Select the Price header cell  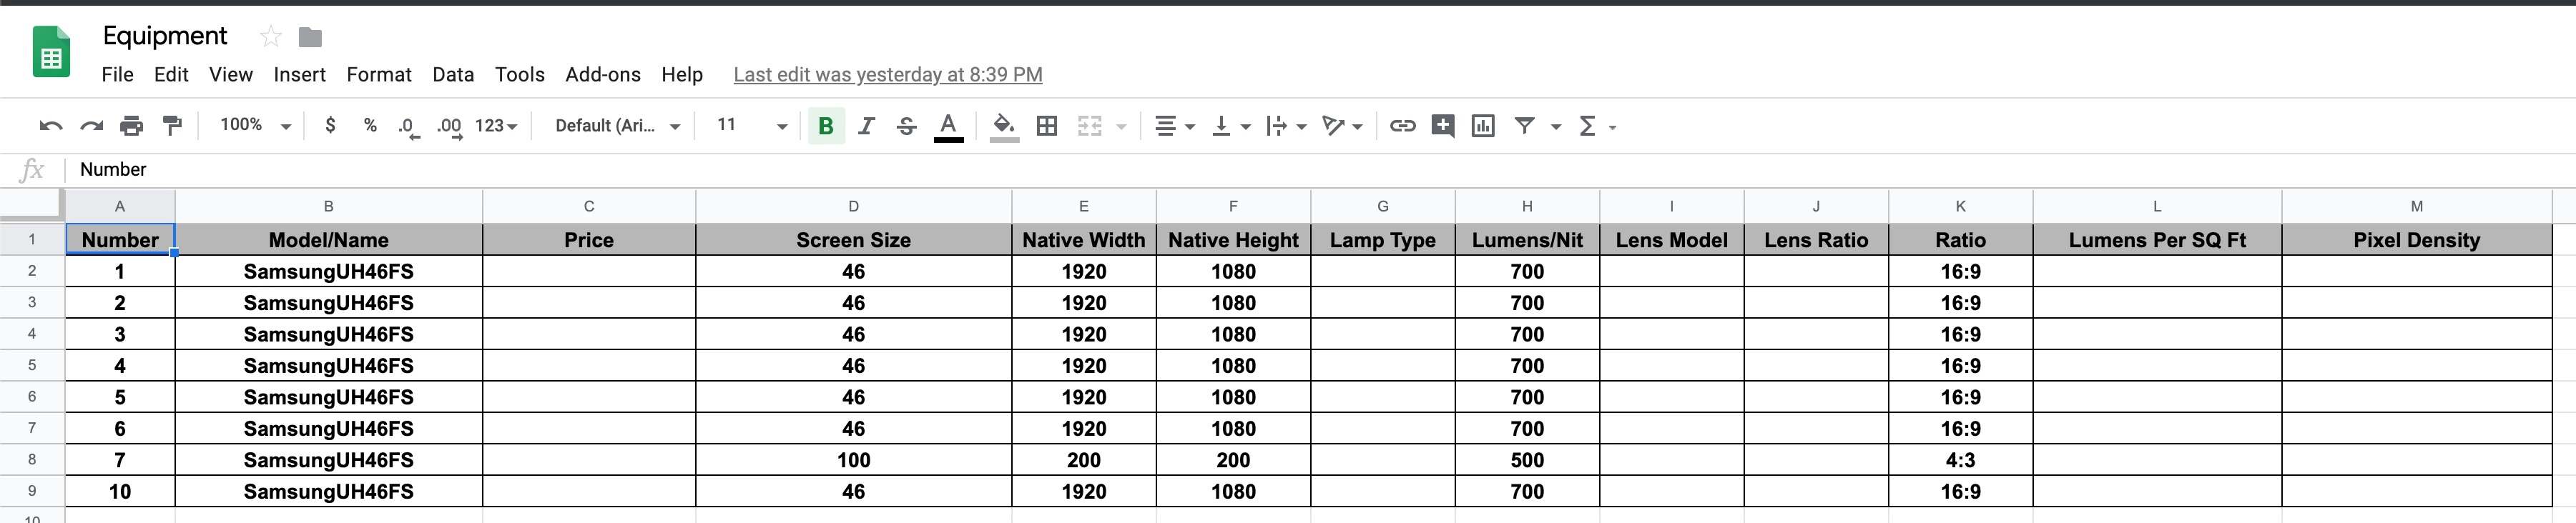coord(589,240)
